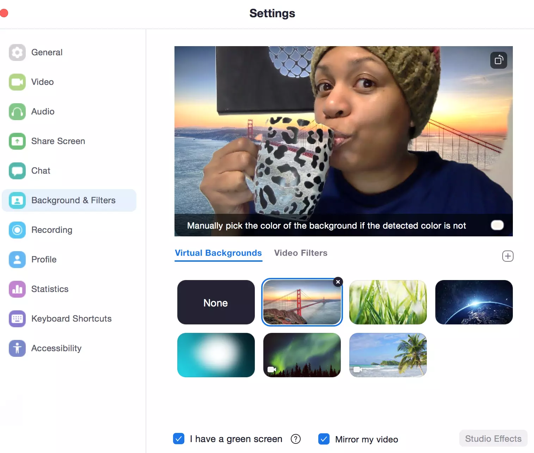Open Accessibility settings
Screen dimensions: 534x453
pos(69,348)
